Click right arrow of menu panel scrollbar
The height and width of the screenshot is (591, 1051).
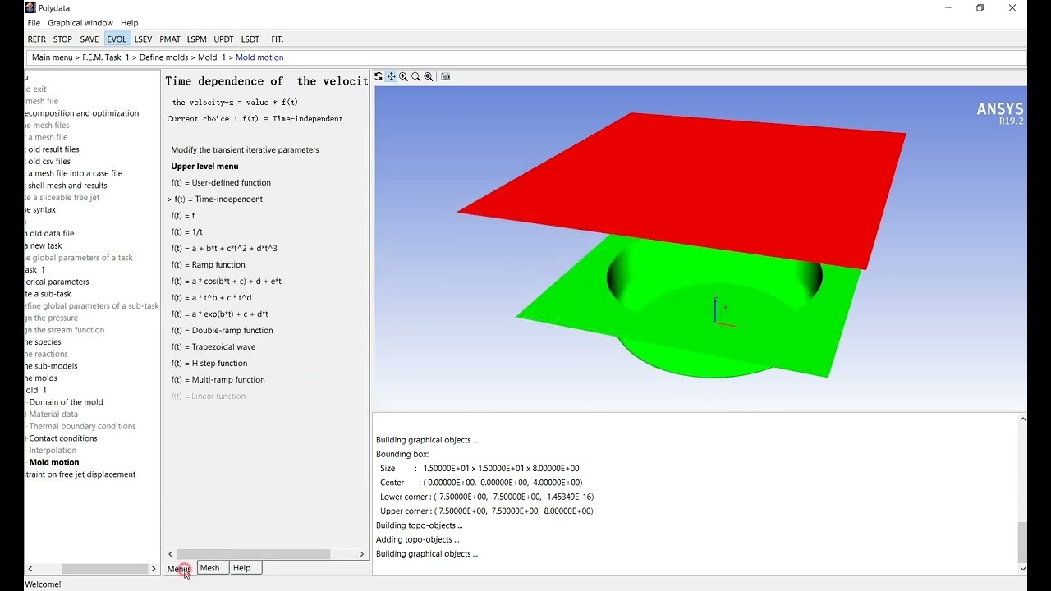click(361, 554)
